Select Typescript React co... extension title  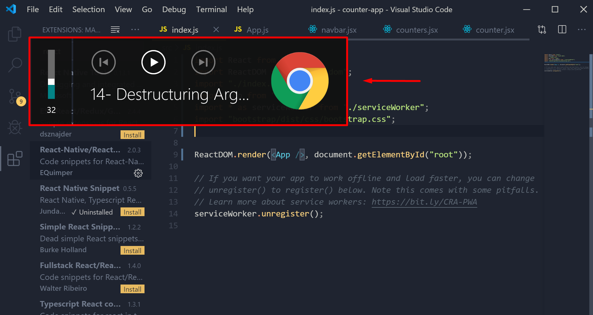coord(80,304)
